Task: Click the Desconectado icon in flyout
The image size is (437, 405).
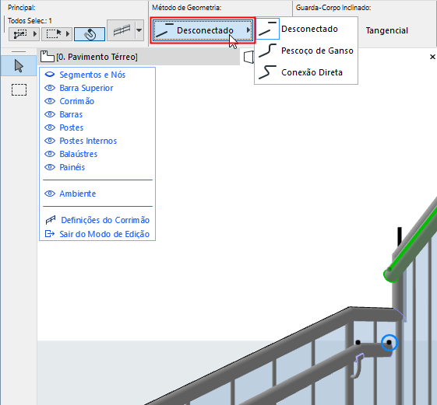Action: point(267,29)
